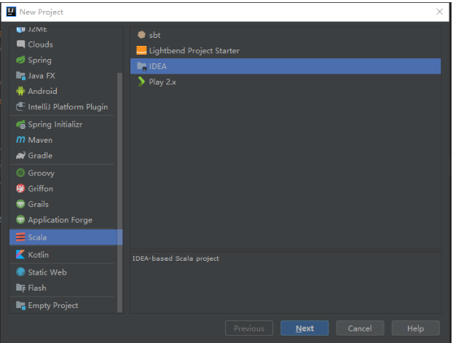The width and height of the screenshot is (453, 343).
Task: Choose Spring from the project list
Action: [63, 60]
